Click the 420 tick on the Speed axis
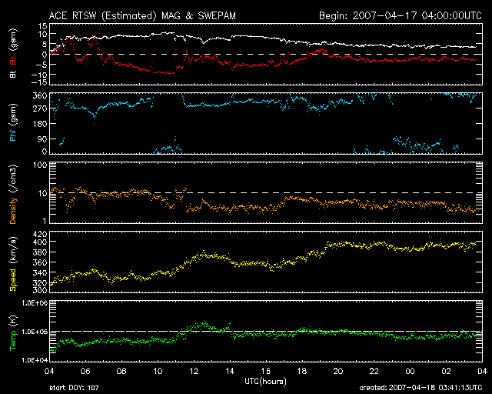Screen dimensions: 492x394 (x=40, y=234)
